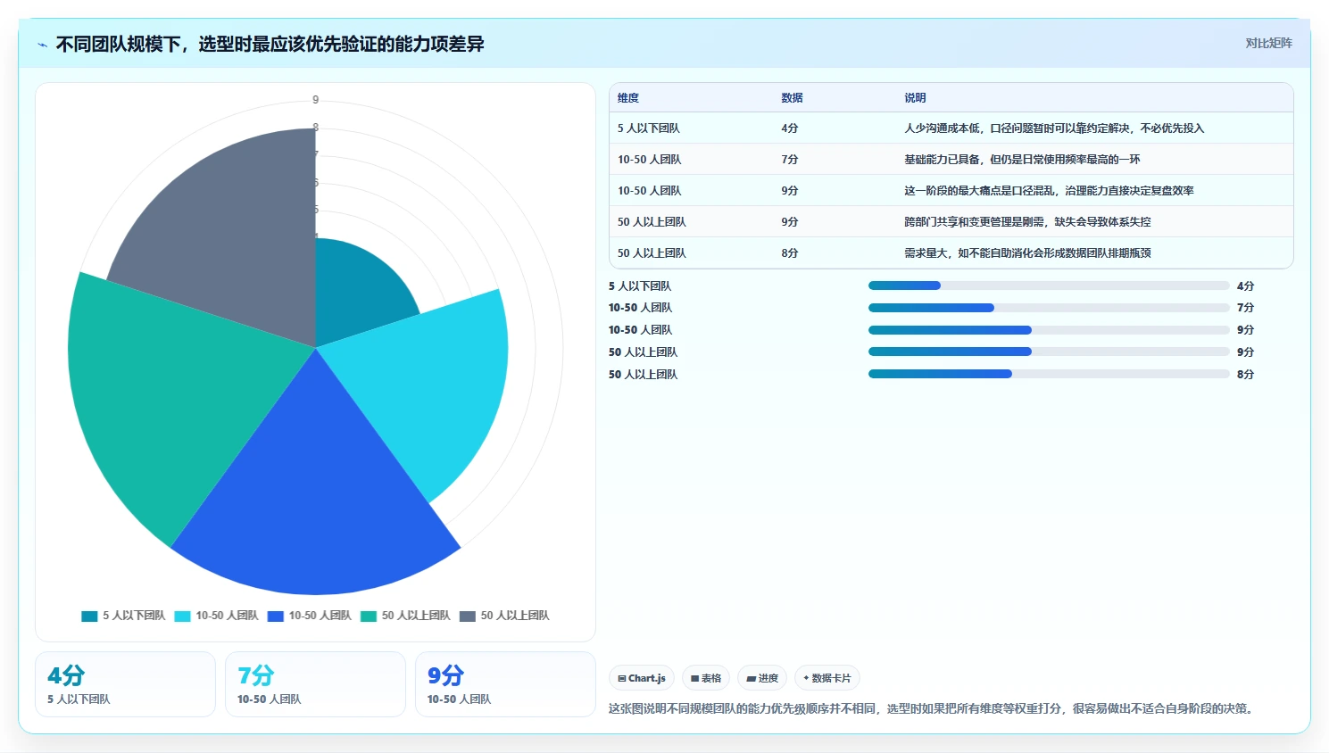1329x753 pixels.
Task: Click the bar icon inside the 进度 chip
Action: point(752,679)
